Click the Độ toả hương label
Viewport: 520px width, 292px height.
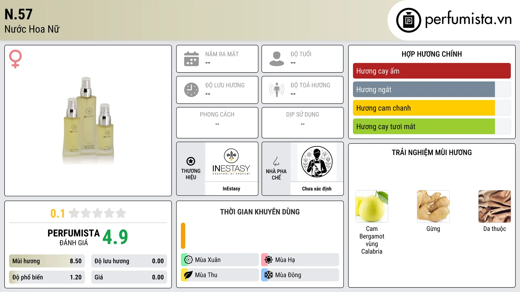pyautogui.click(x=310, y=85)
